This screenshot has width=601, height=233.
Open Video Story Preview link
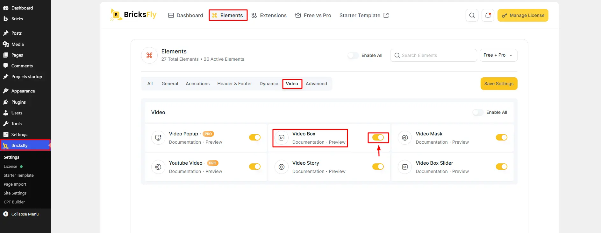tap(337, 171)
